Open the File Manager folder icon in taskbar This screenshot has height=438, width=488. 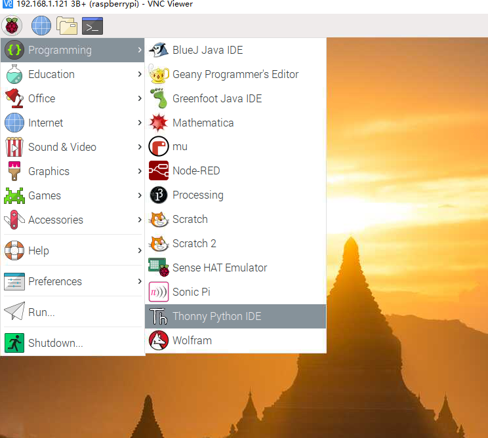pos(67,26)
